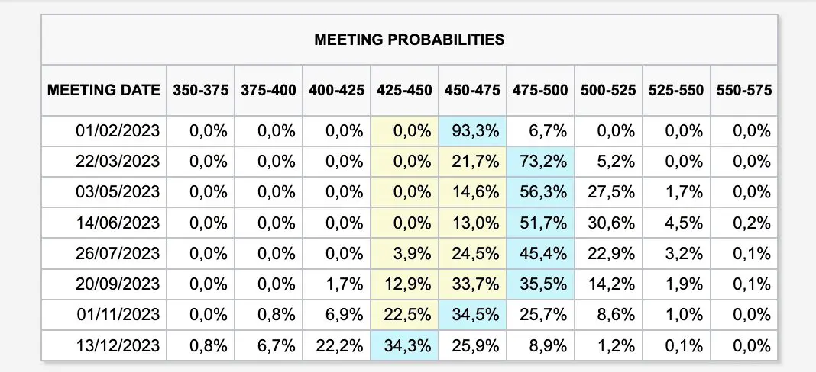
Task: Click the 6,7% cell in the 01/02/2023 row
Action: pyautogui.click(x=540, y=131)
